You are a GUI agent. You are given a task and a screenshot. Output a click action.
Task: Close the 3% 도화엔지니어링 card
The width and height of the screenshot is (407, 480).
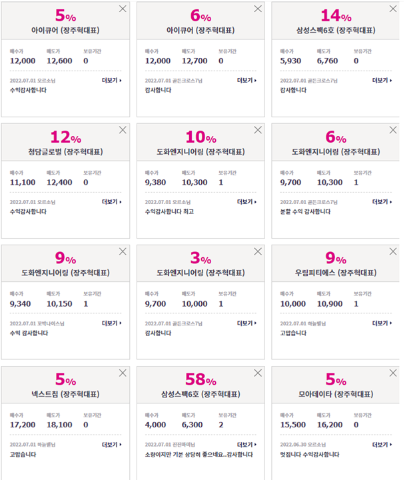tap(258, 251)
